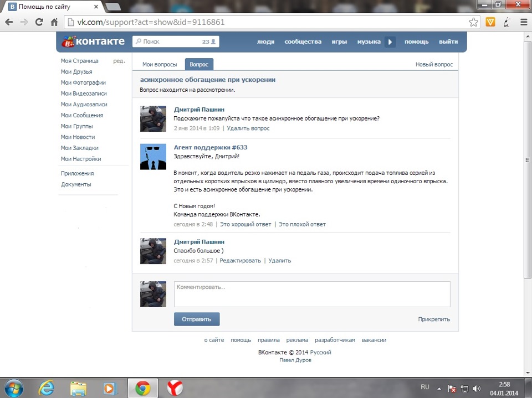This screenshot has width=532, height=398.
Task: Switch to Chrome in the taskbar
Action: click(142, 389)
